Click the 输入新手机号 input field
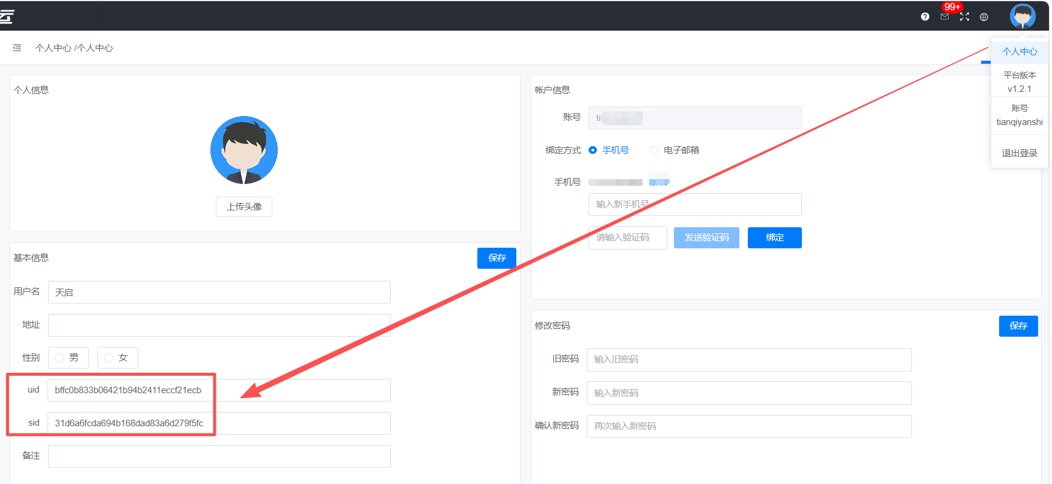This screenshot has height=484, width=1052. tap(694, 204)
